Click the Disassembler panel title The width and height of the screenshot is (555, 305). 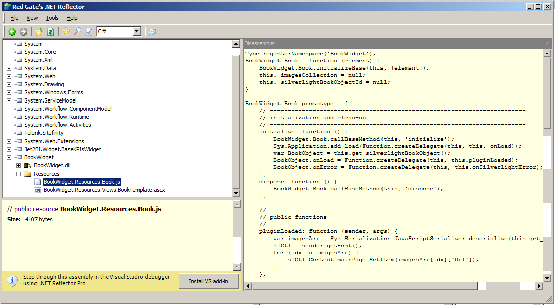click(260, 43)
